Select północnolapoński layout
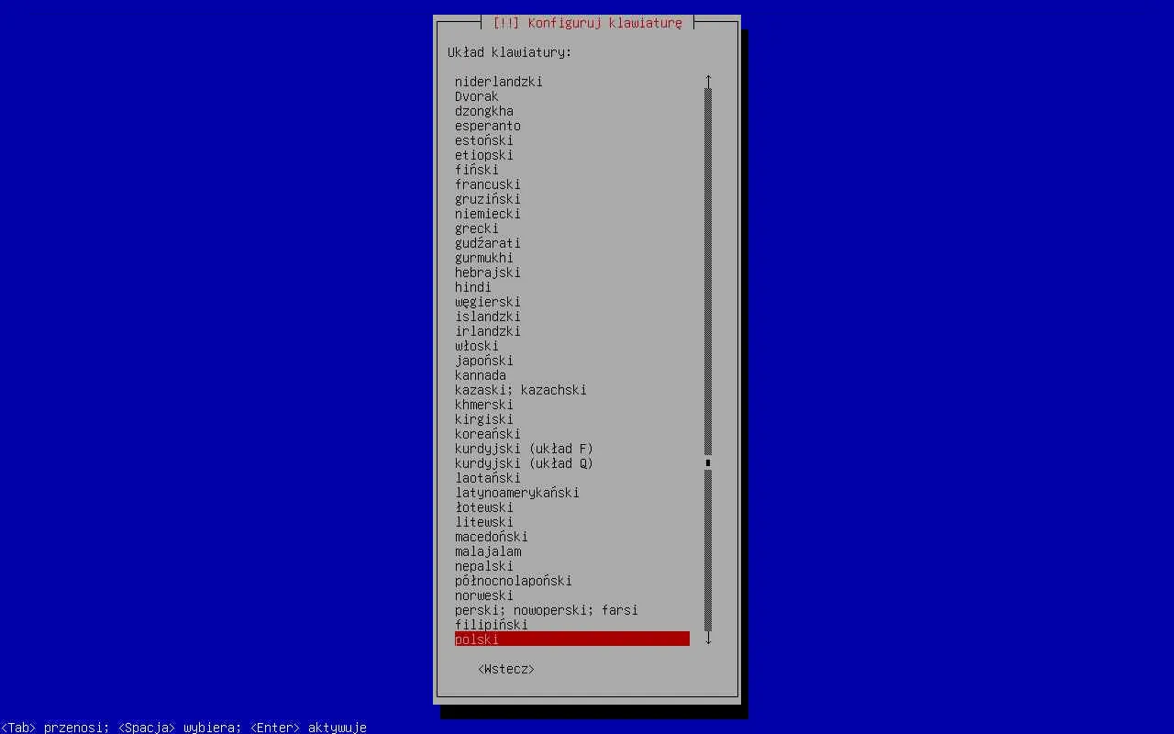Screen dimensions: 1174x734 click(572, 581)
